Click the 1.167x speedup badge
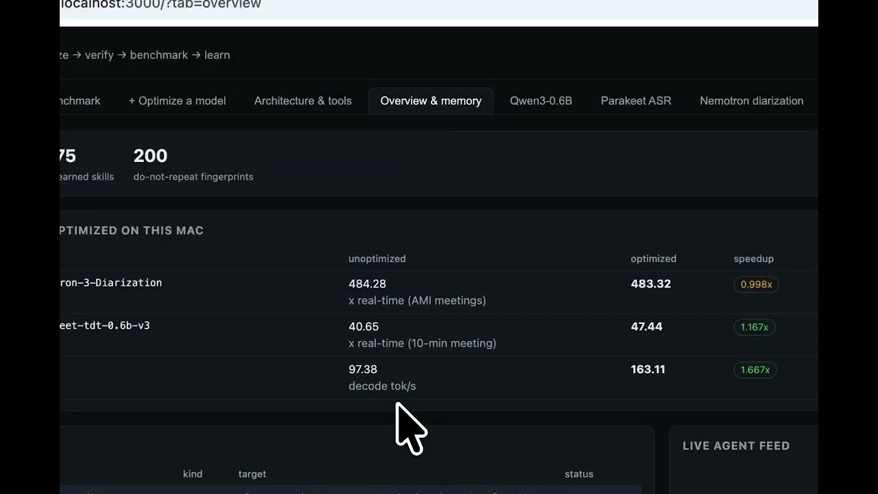Image resolution: width=878 pixels, height=494 pixels. [755, 327]
